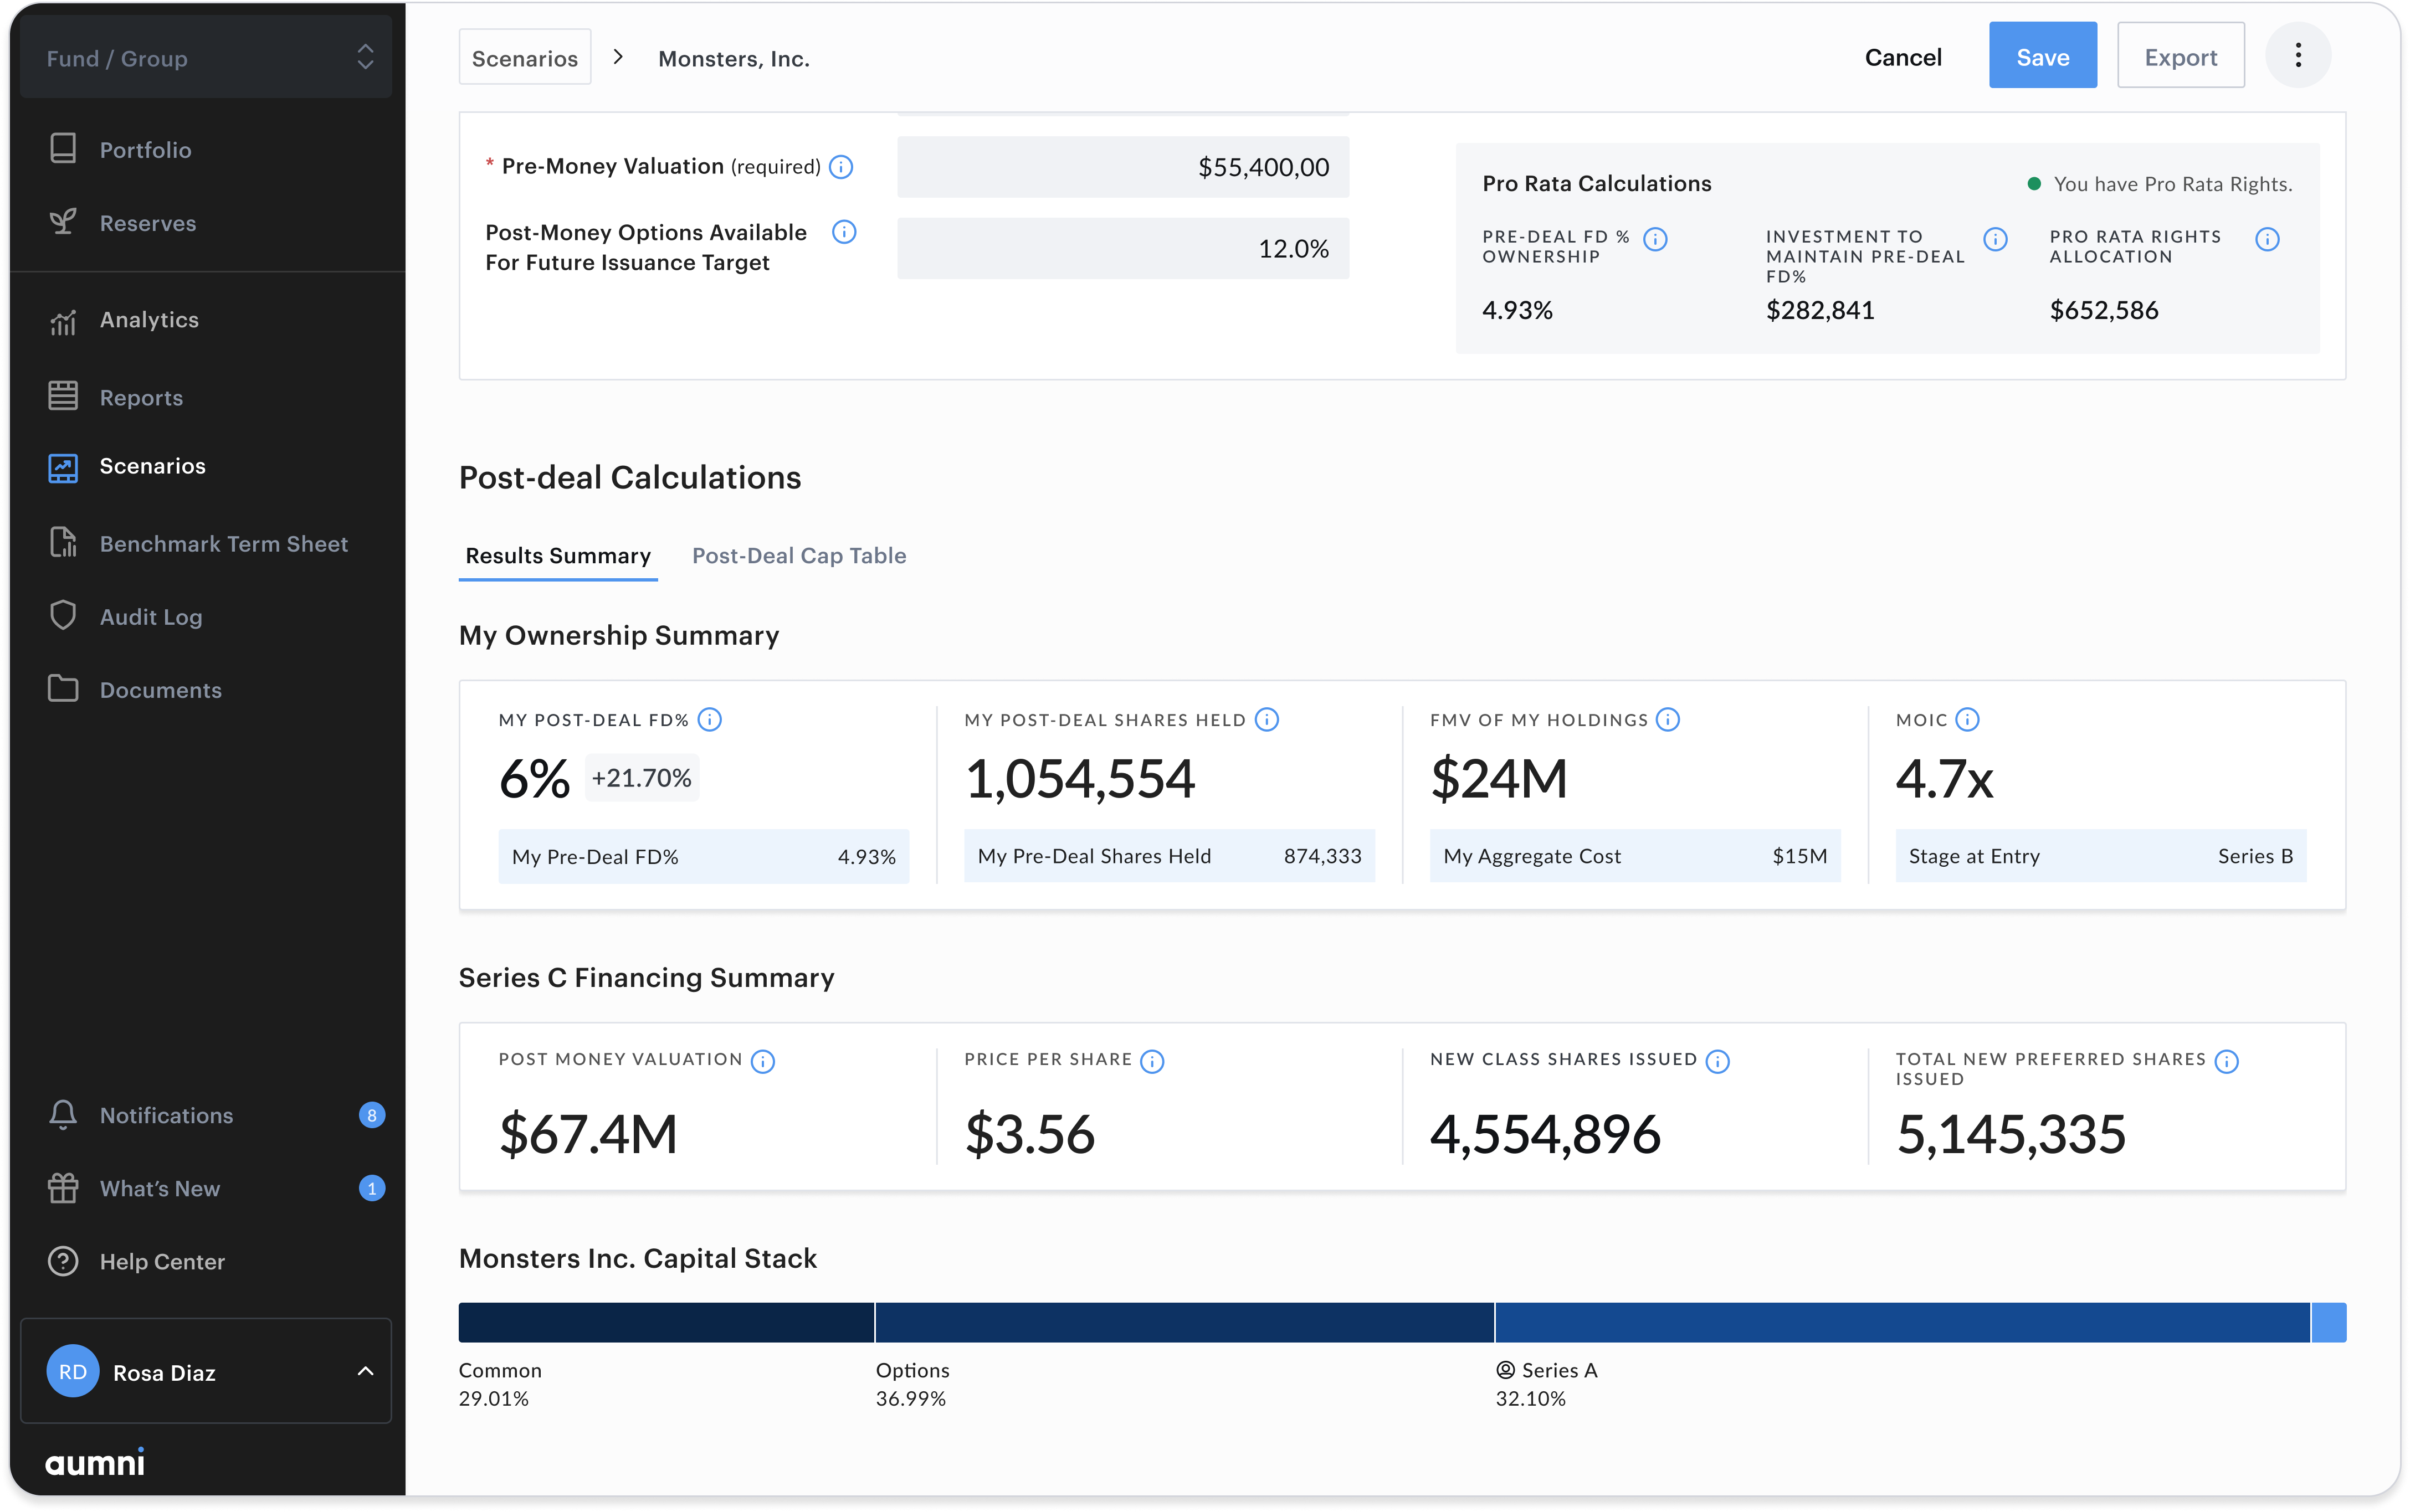
Task: Click the Reports icon in sidebar
Action: pos(63,396)
